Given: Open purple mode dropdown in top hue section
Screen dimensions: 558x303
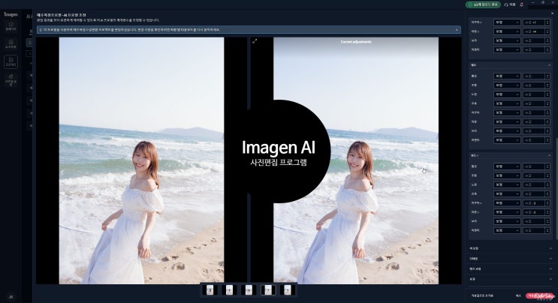Looking at the screenshot, I should [507, 40].
